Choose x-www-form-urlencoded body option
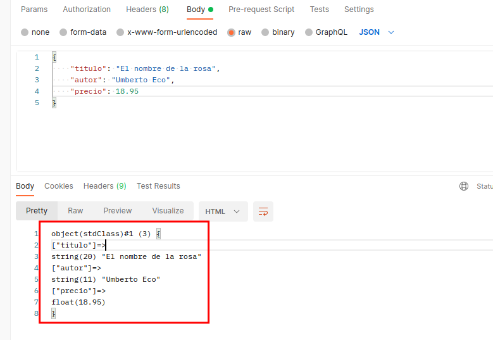493x340 pixels. [x=120, y=32]
